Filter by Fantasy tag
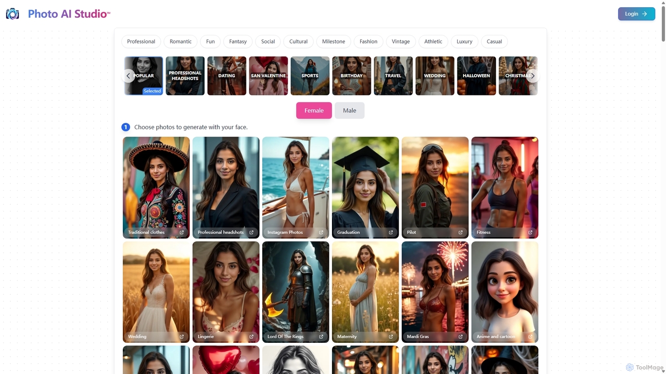Image resolution: width=666 pixels, height=374 pixels. [238, 42]
